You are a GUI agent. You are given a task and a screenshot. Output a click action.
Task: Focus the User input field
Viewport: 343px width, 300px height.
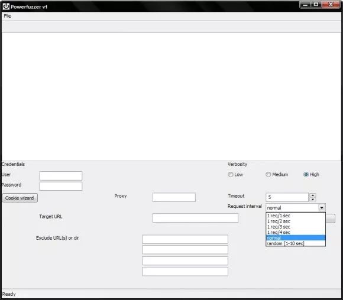click(61, 176)
